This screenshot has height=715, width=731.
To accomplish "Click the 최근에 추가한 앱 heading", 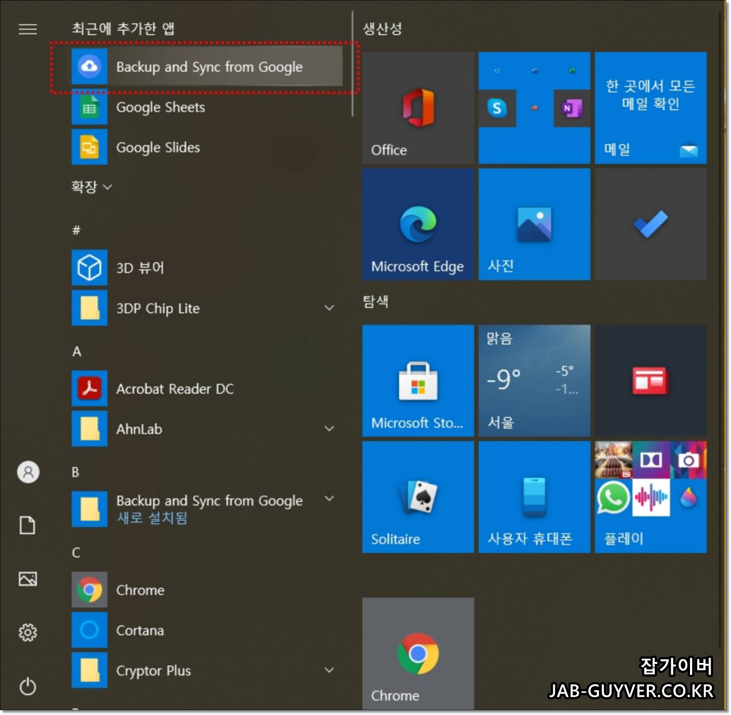I will pos(123,28).
